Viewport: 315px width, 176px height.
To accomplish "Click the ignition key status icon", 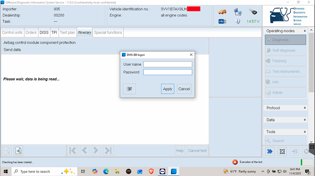I will [x=253, y=12].
